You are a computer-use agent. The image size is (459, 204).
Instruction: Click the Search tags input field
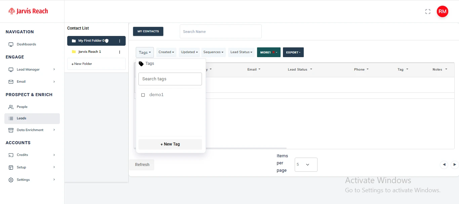coord(170,79)
